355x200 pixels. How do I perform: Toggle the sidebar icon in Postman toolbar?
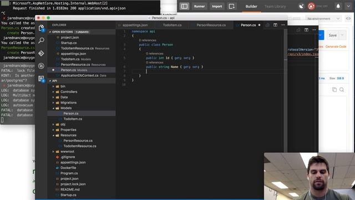[184, 6]
